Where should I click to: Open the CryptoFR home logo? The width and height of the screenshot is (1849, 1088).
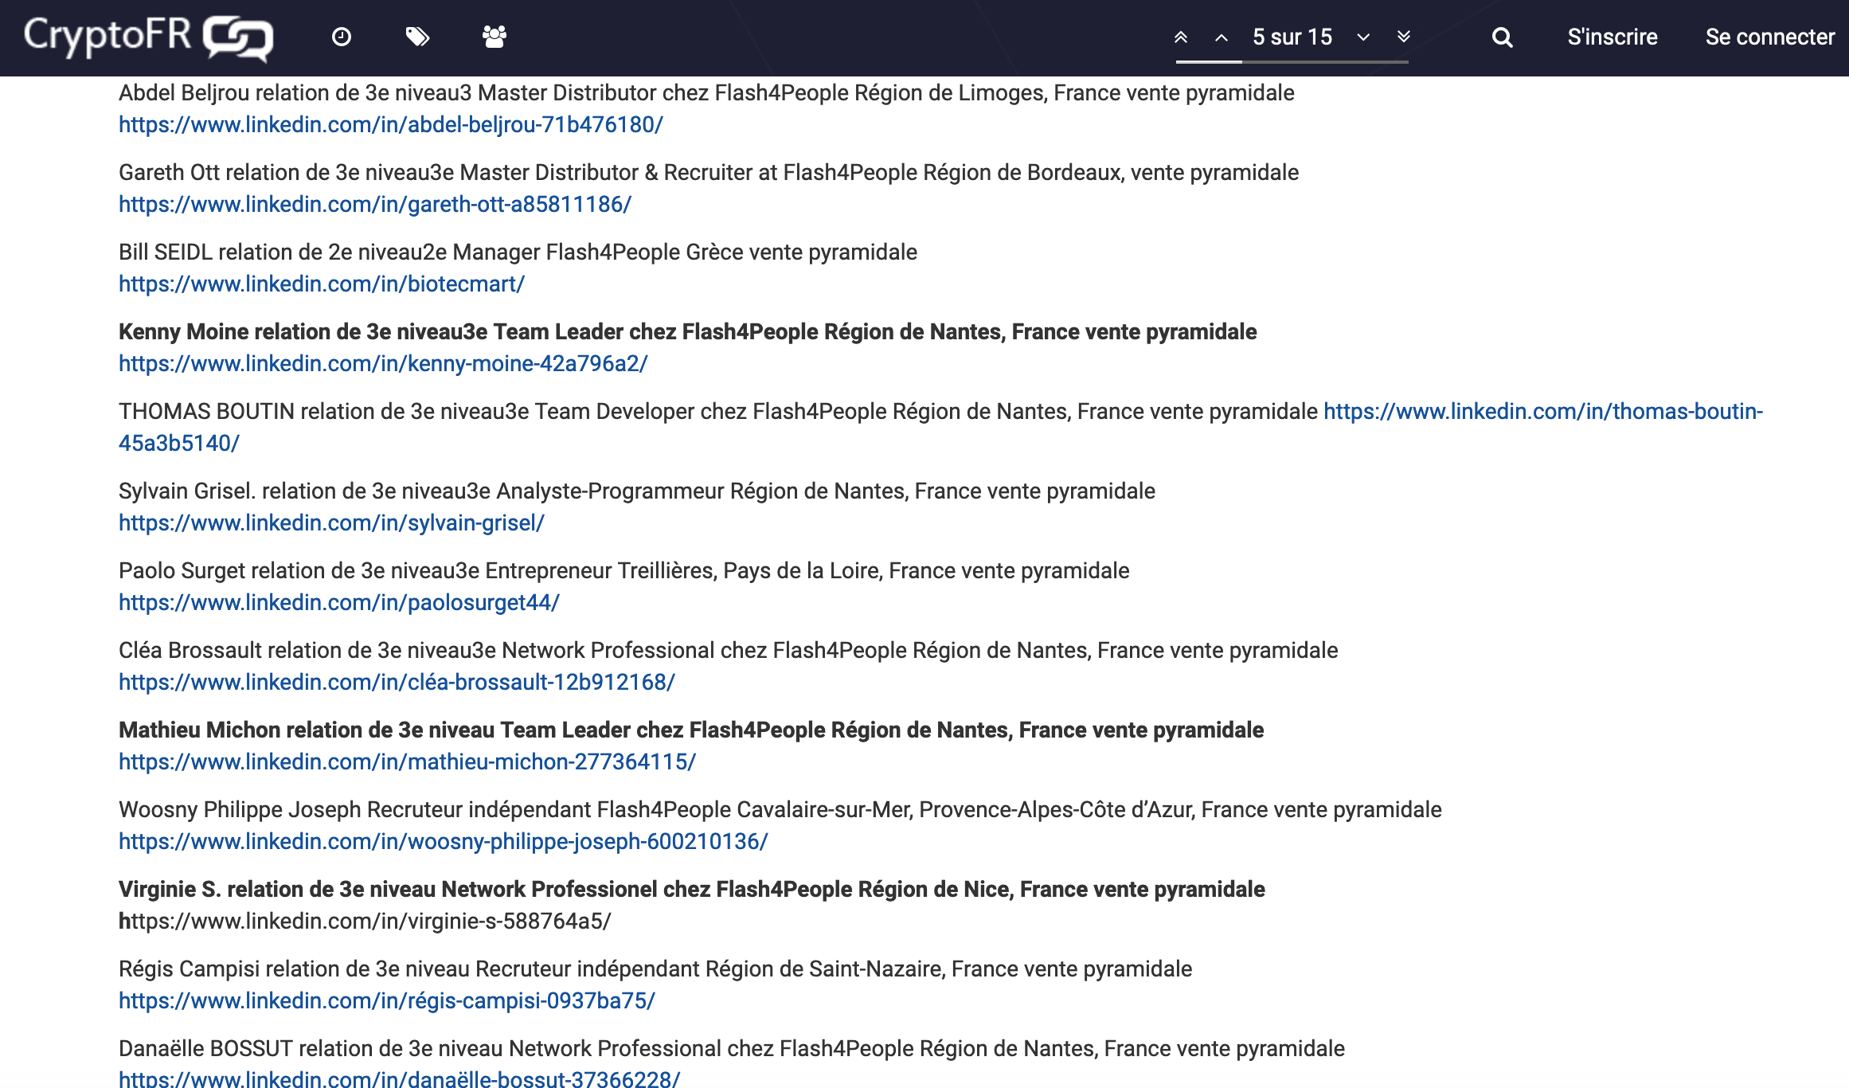[148, 37]
